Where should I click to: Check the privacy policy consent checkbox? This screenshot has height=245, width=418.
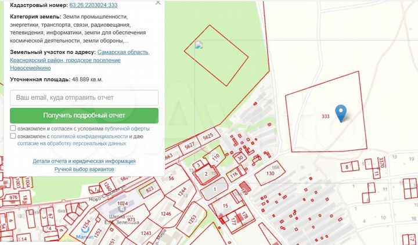13,136
